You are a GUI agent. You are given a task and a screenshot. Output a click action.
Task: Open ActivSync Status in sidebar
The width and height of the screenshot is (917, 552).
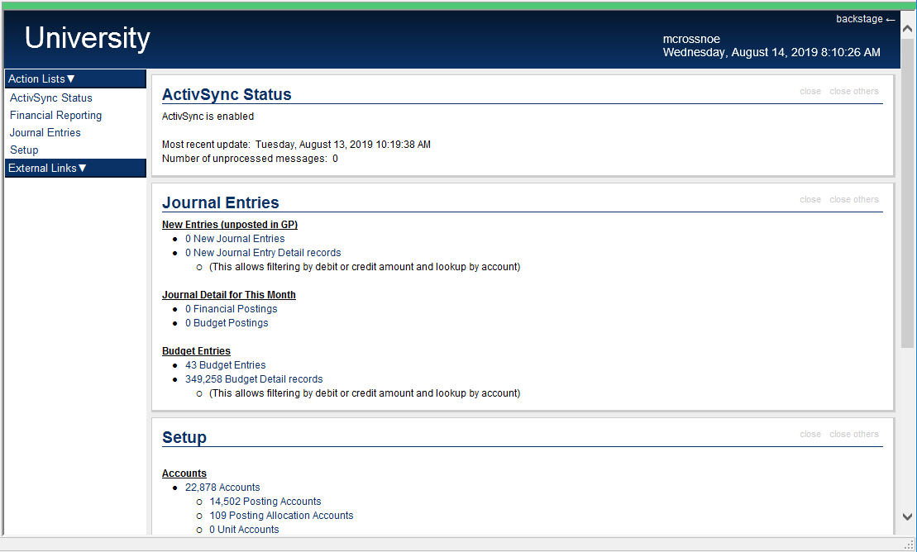tap(51, 98)
